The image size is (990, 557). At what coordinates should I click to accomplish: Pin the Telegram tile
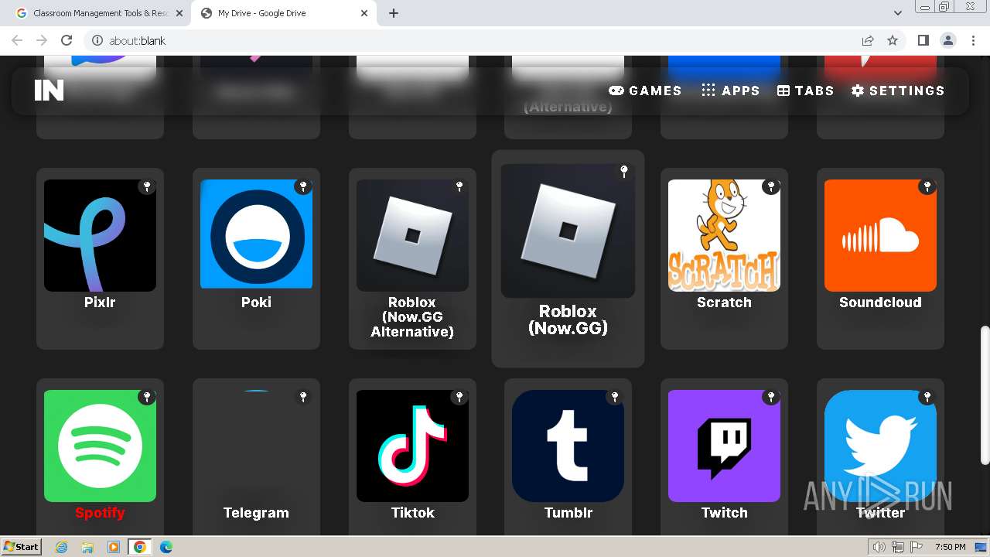coord(303,397)
